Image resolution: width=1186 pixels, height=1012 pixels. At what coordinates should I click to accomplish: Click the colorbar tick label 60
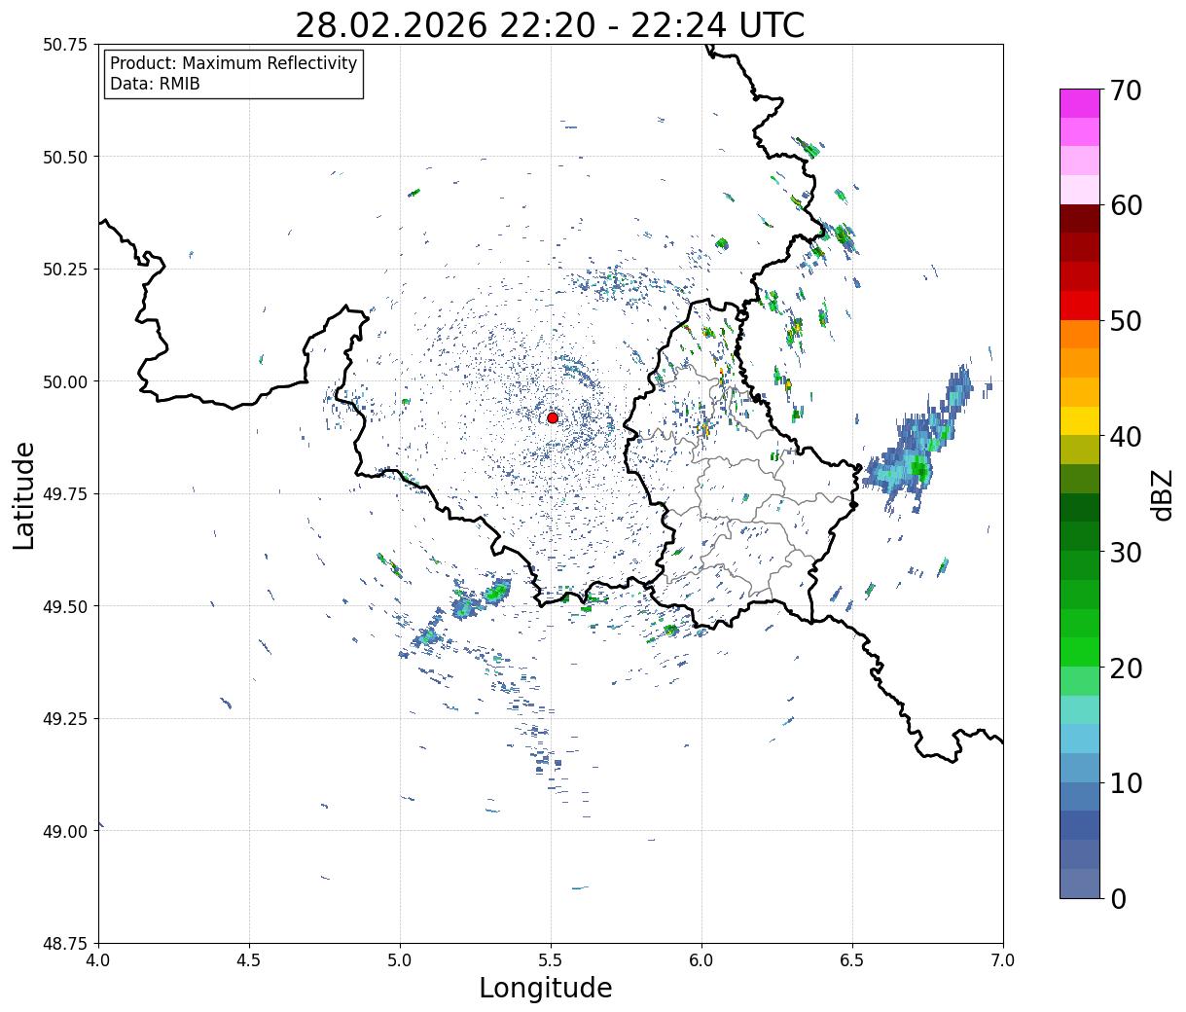pos(1126,205)
